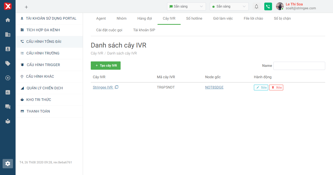Click the plus button in top bar
Screen dimensions: 333x175
coord(26,7)
